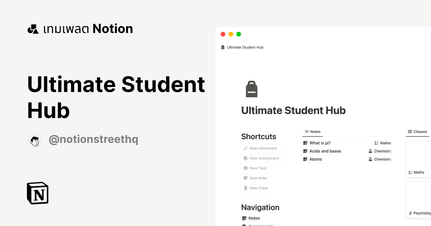Image resolution: width=431 pixels, height=226 pixels.
Task: Open the Acids and bases note
Action: [x=325, y=151]
